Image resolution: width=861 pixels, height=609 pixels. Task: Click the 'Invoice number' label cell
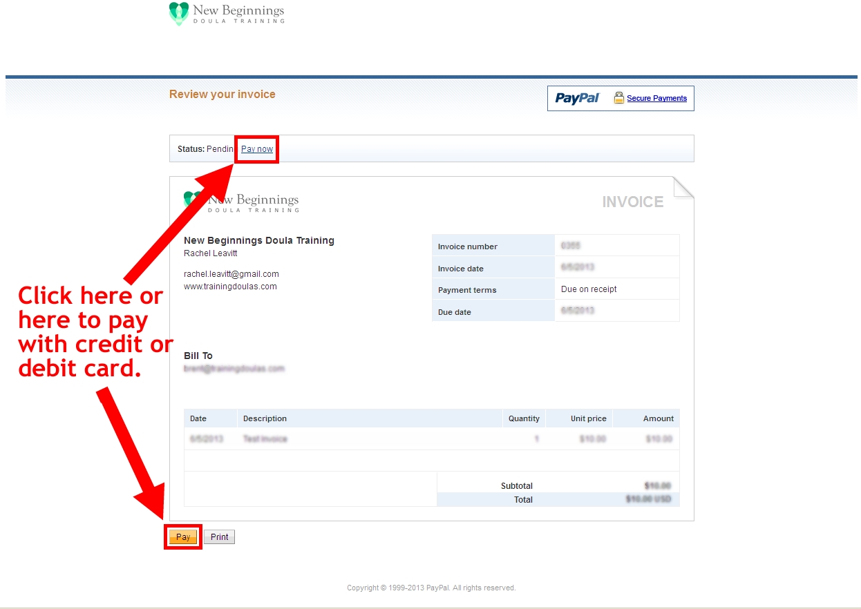pos(493,246)
